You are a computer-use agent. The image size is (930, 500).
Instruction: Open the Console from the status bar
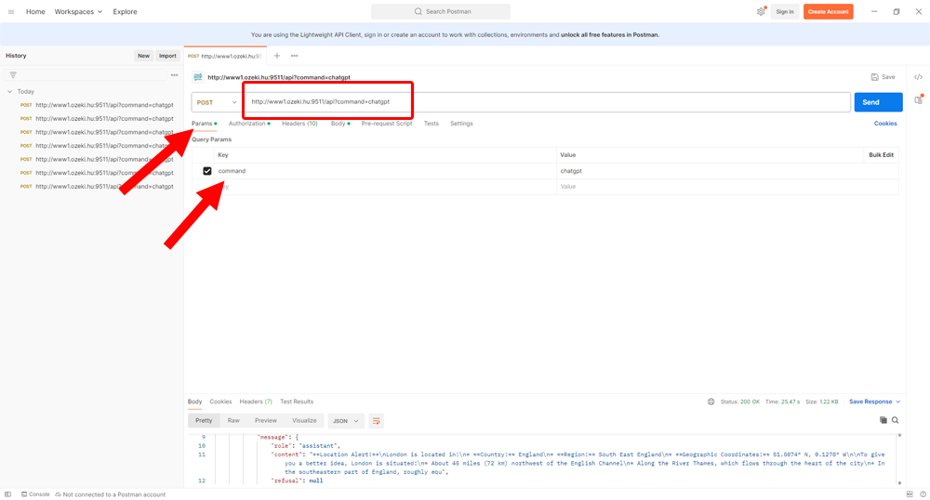[x=35, y=494]
